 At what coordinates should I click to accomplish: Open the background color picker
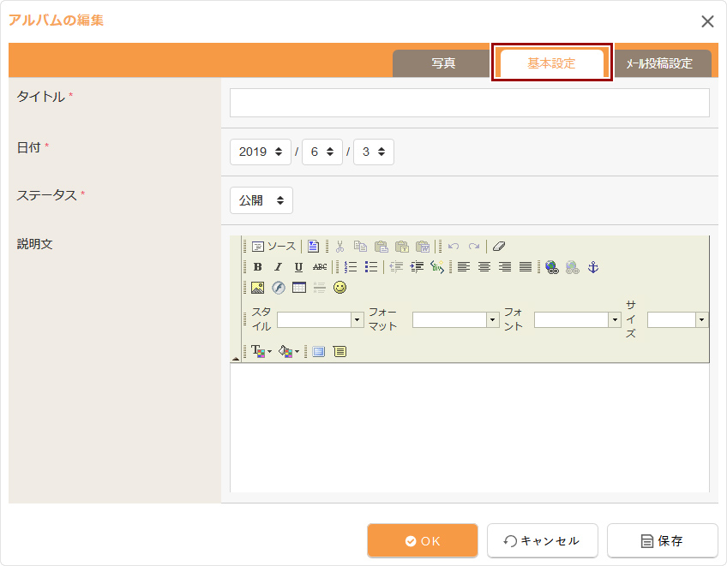point(289,352)
